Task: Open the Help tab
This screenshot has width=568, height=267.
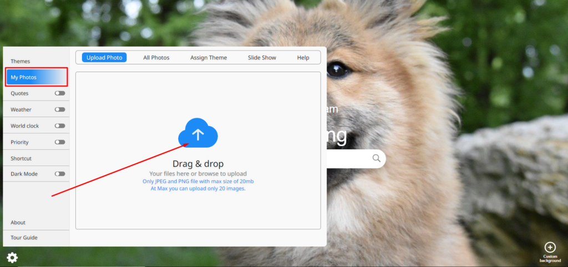Action: (303, 58)
